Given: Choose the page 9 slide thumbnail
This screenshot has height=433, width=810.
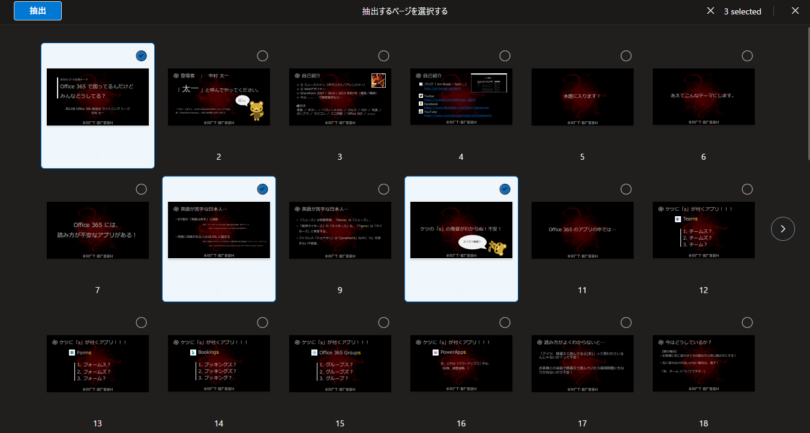Looking at the screenshot, I should (340, 230).
